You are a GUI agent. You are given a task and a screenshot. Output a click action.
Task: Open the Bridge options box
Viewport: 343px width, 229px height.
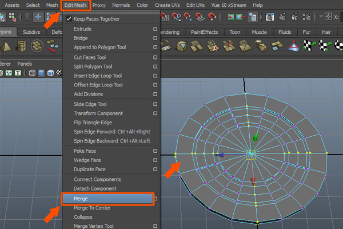155,38
